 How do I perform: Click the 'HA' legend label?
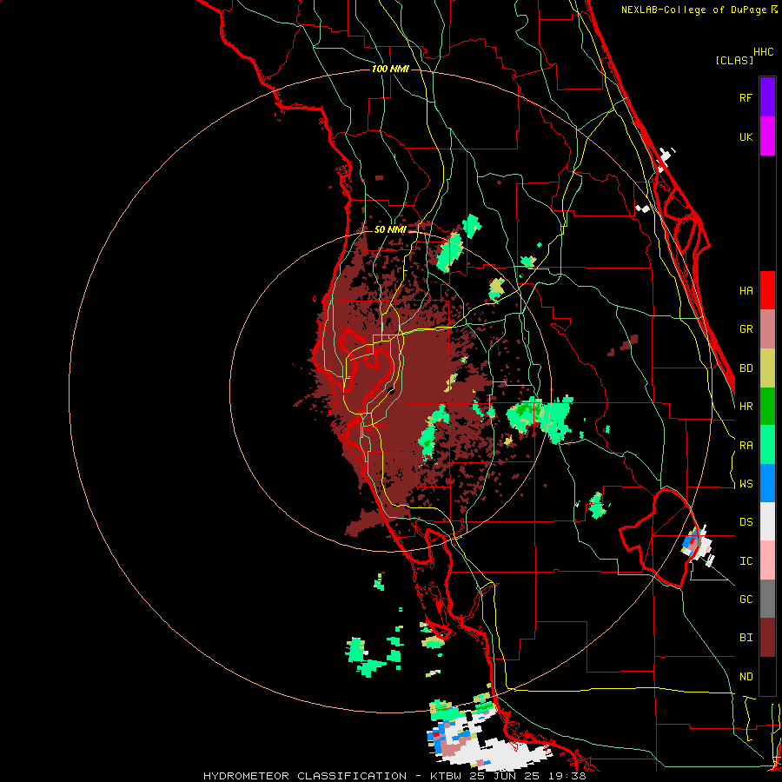[x=746, y=291]
